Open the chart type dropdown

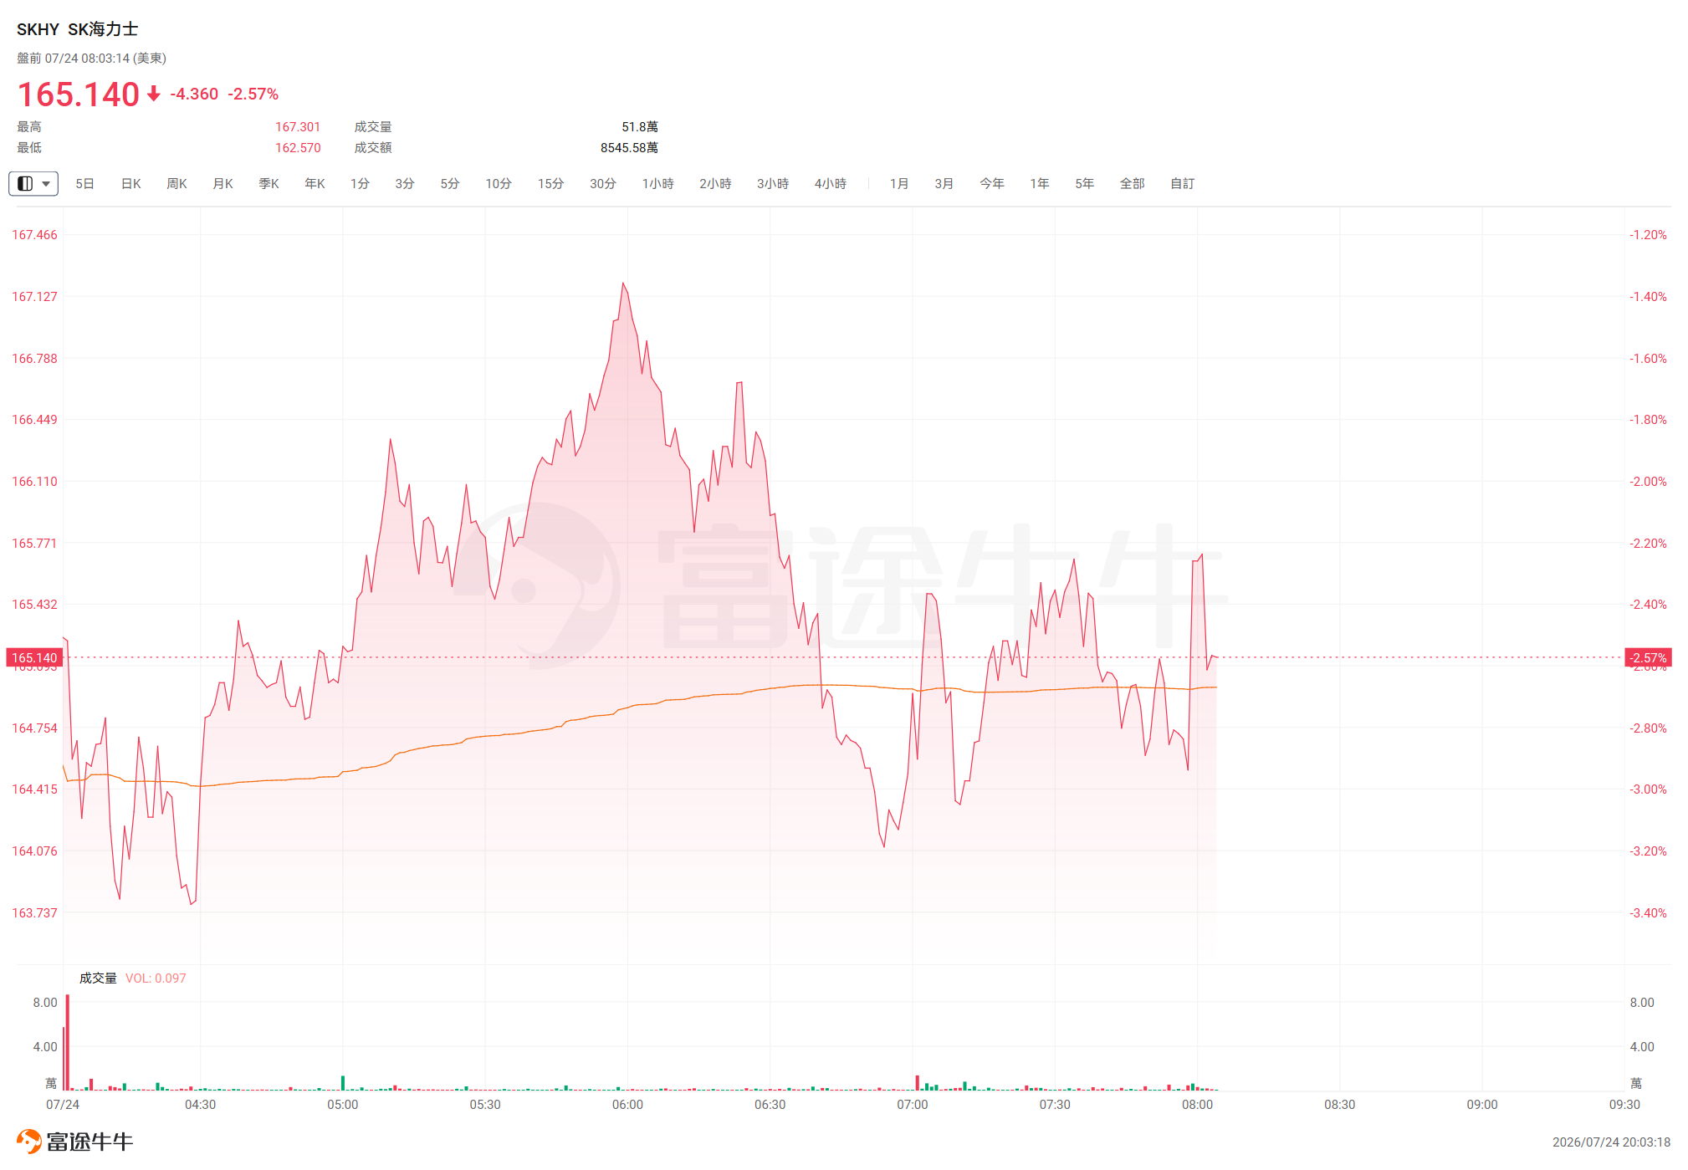point(33,183)
